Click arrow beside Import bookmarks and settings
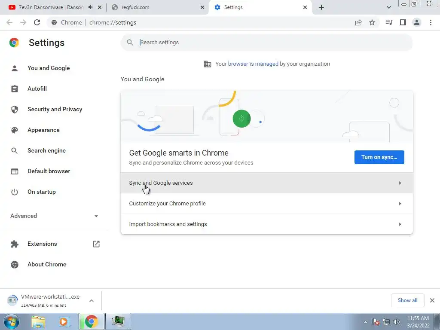The width and height of the screenshot is (440, 330). pyautogui.click(x=400, y=224)
